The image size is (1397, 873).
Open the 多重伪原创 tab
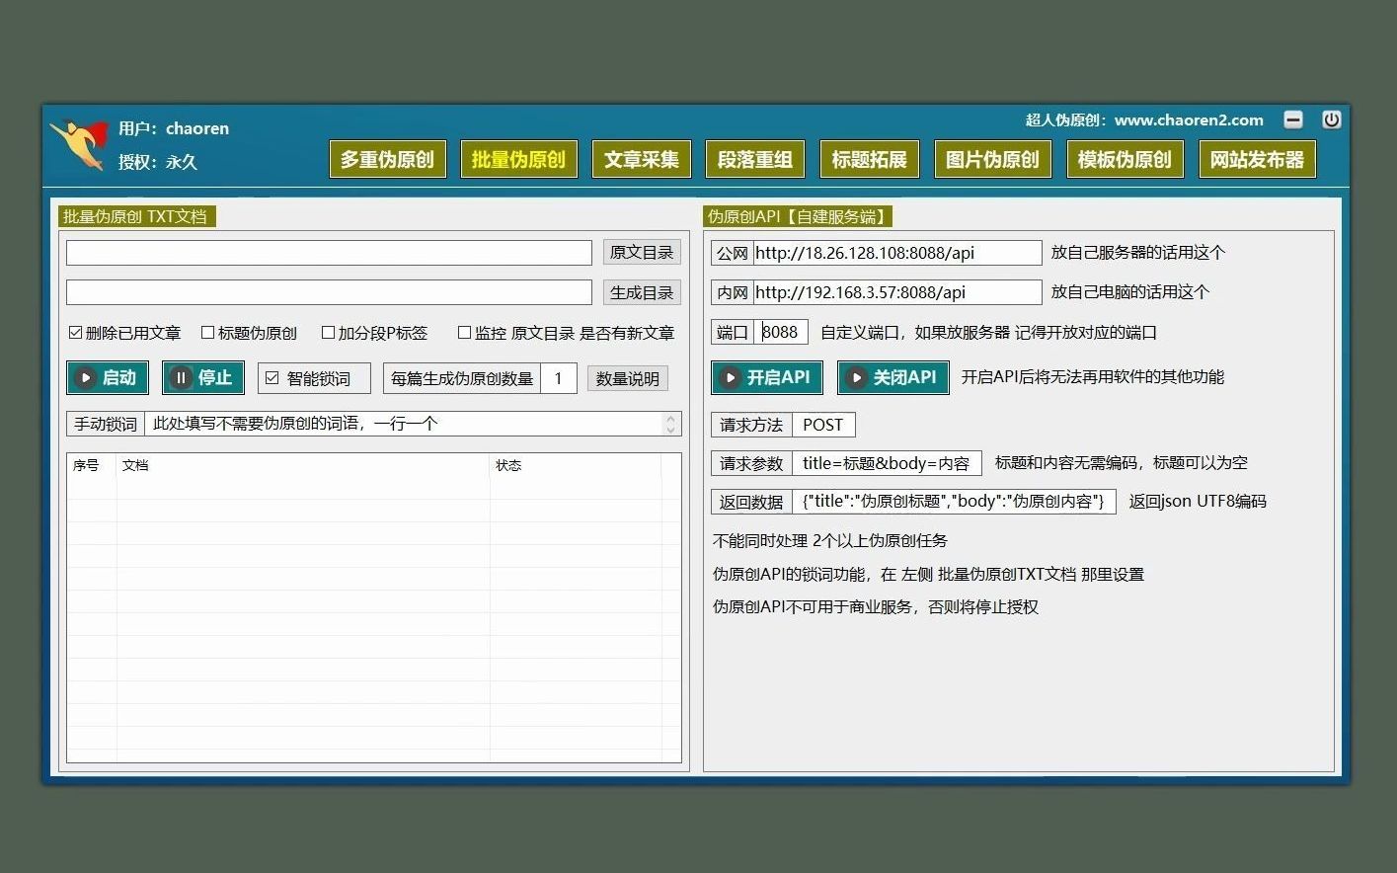point(387,159)
